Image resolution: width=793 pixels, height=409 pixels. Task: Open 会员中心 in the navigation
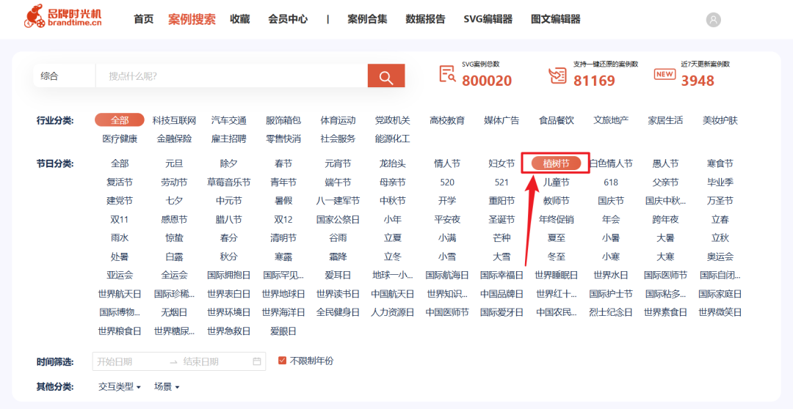pos(288,19)
